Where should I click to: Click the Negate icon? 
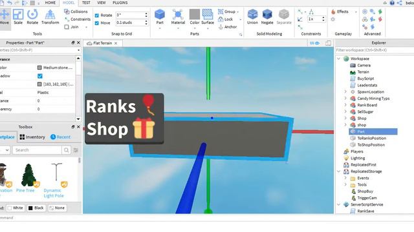267,17
